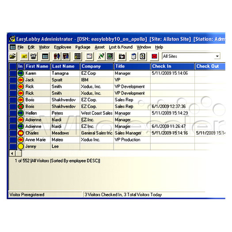Click check-in time 5/11/2009 15:14:29

pyautogui.click(x=172, y=113)
